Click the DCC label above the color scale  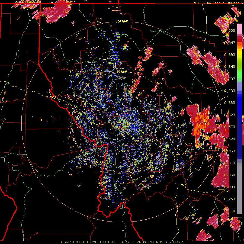pos(238,16)
